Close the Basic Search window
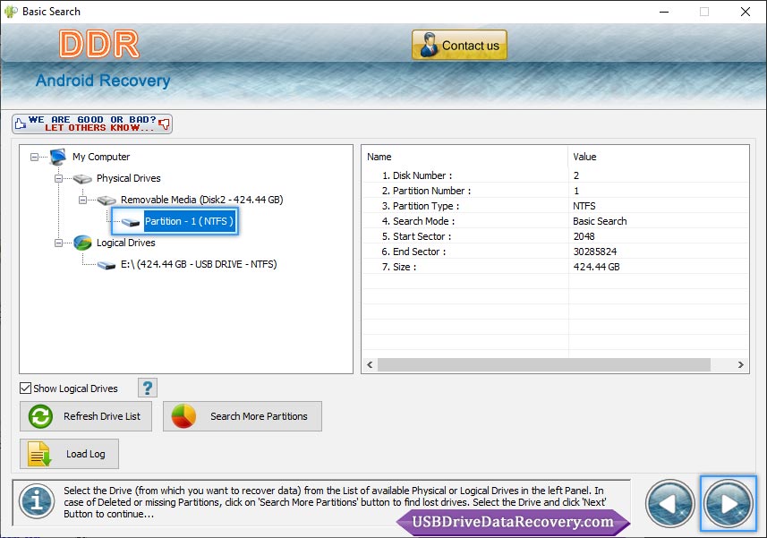This screenshot has height=538, width=767. click(x=745, y=12)
